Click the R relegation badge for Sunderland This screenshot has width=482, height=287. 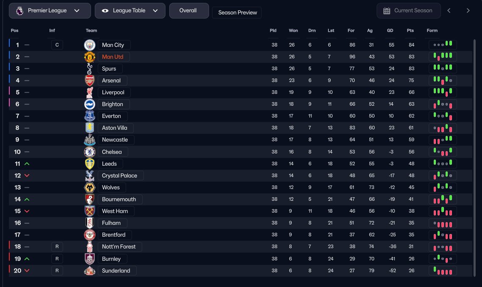coord(57,271)
